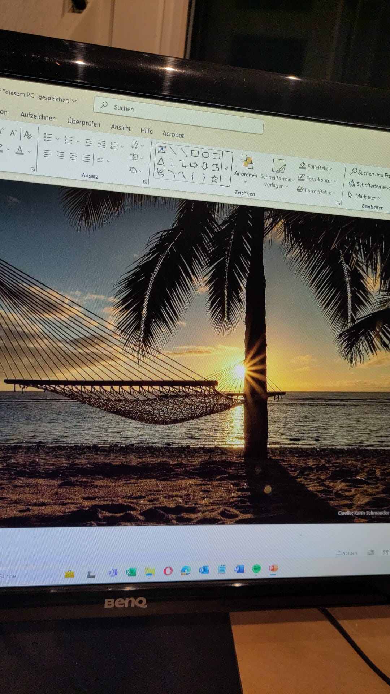Screen dimensions: 390x694
Task: Apply the font color button
Action: tap(19, 150)
